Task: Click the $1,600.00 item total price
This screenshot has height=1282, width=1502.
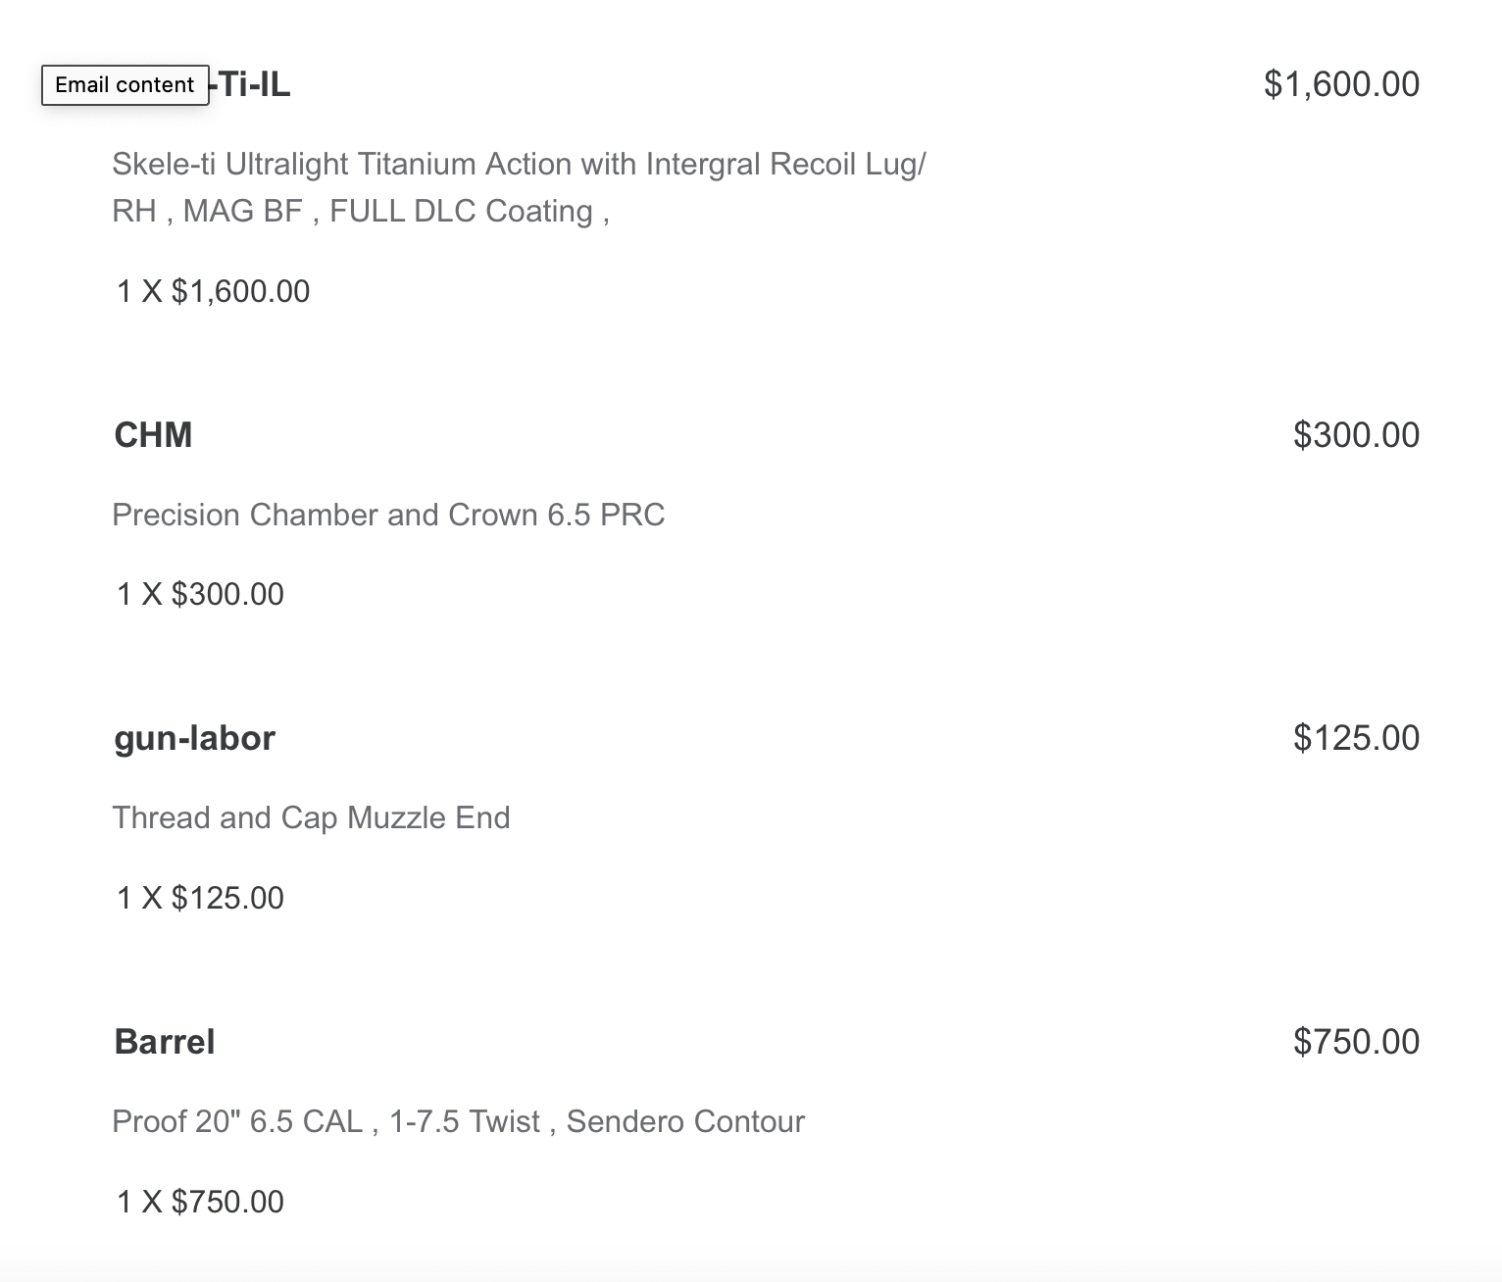Action: tap(1341, 84)
